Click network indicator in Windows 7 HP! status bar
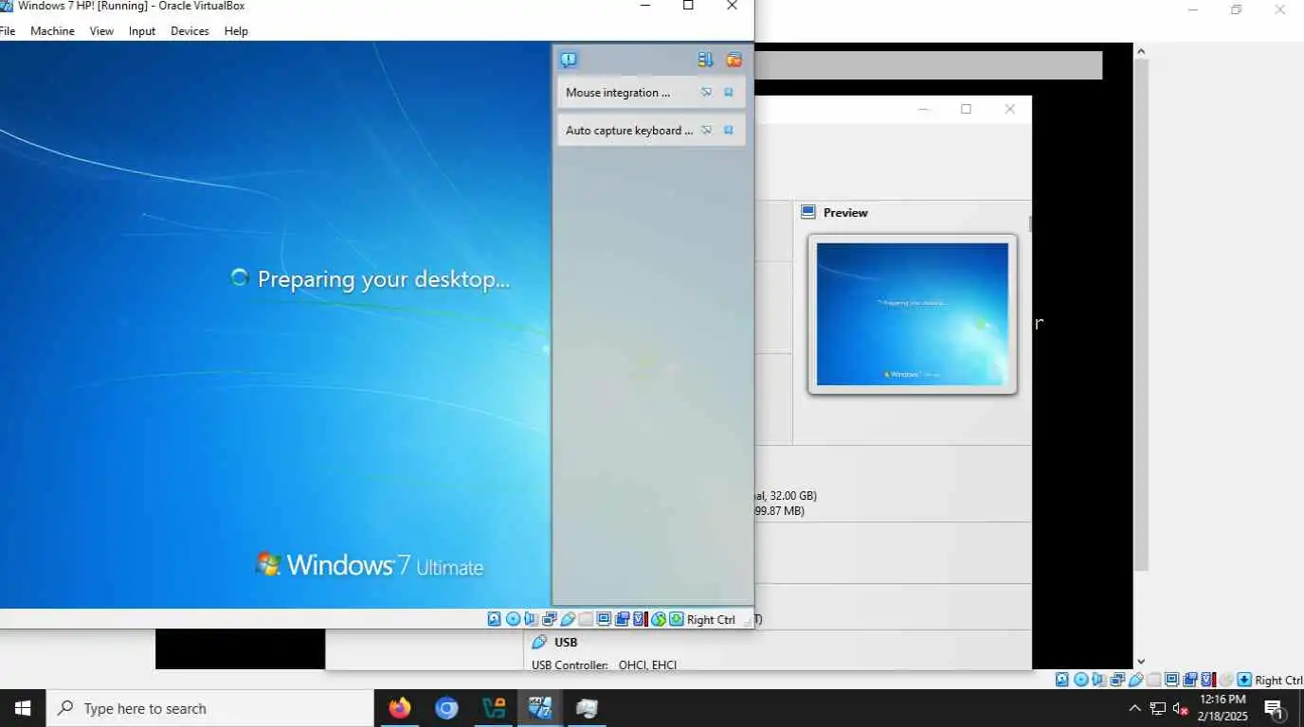Screen dimensions: 1304x727 [550, 619]
